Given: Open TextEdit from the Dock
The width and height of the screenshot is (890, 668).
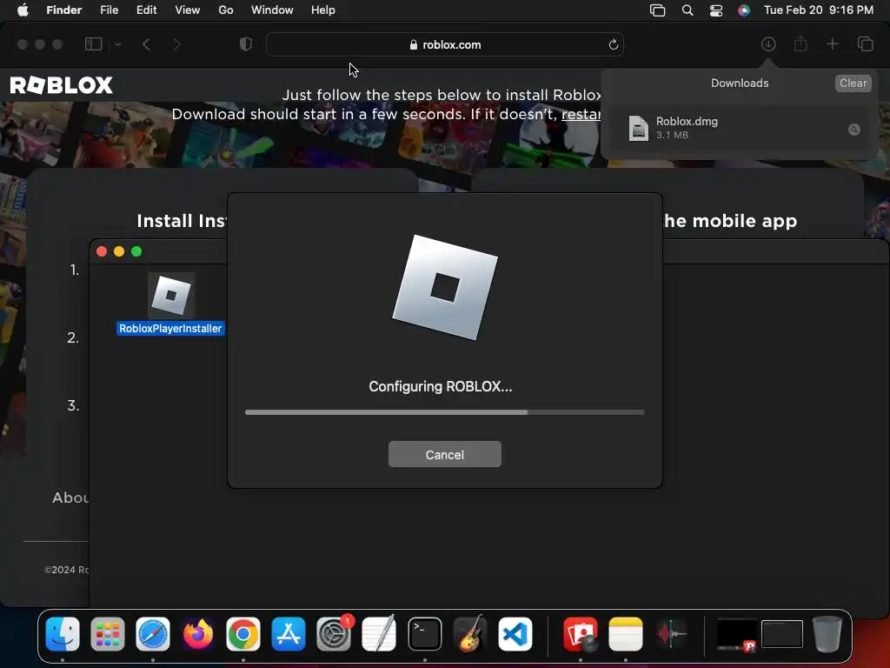Looking at the screenshot, I should (x=379, y=634).
